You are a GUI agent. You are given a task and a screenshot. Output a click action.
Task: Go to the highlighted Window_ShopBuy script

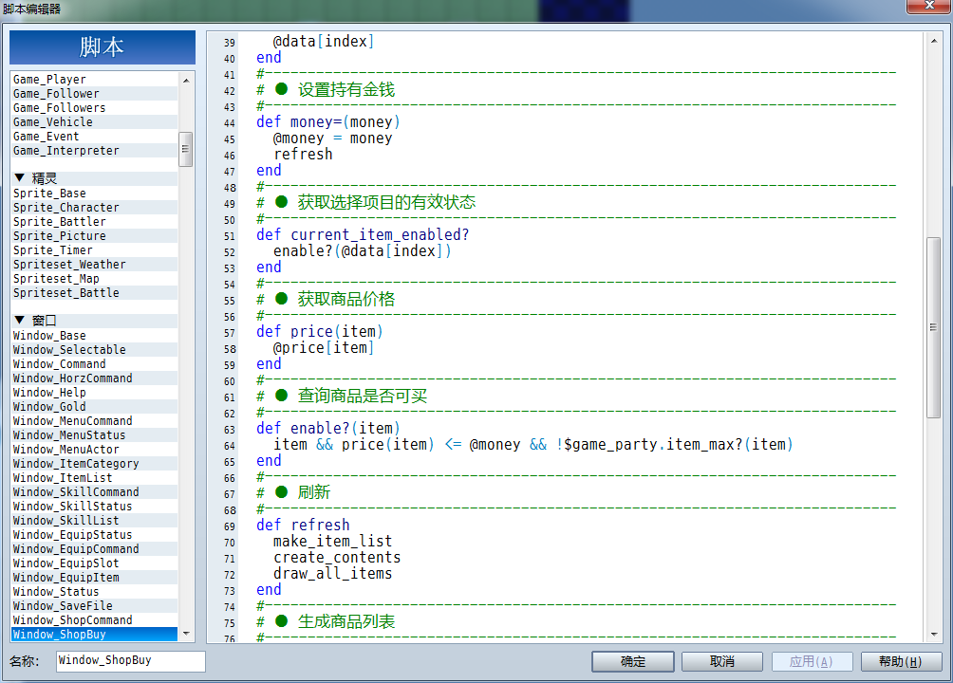coord(95,635)
